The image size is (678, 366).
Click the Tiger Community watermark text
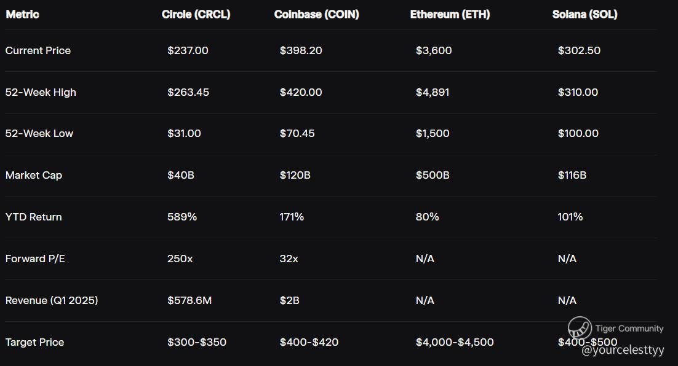[629, 329]
